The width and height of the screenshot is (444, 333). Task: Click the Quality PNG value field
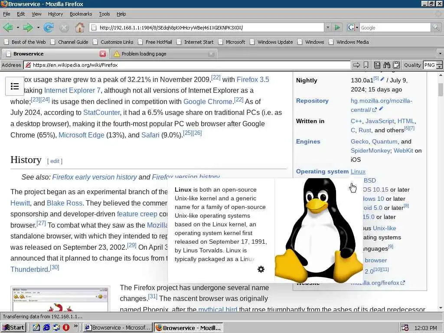[x=430, y=65]
